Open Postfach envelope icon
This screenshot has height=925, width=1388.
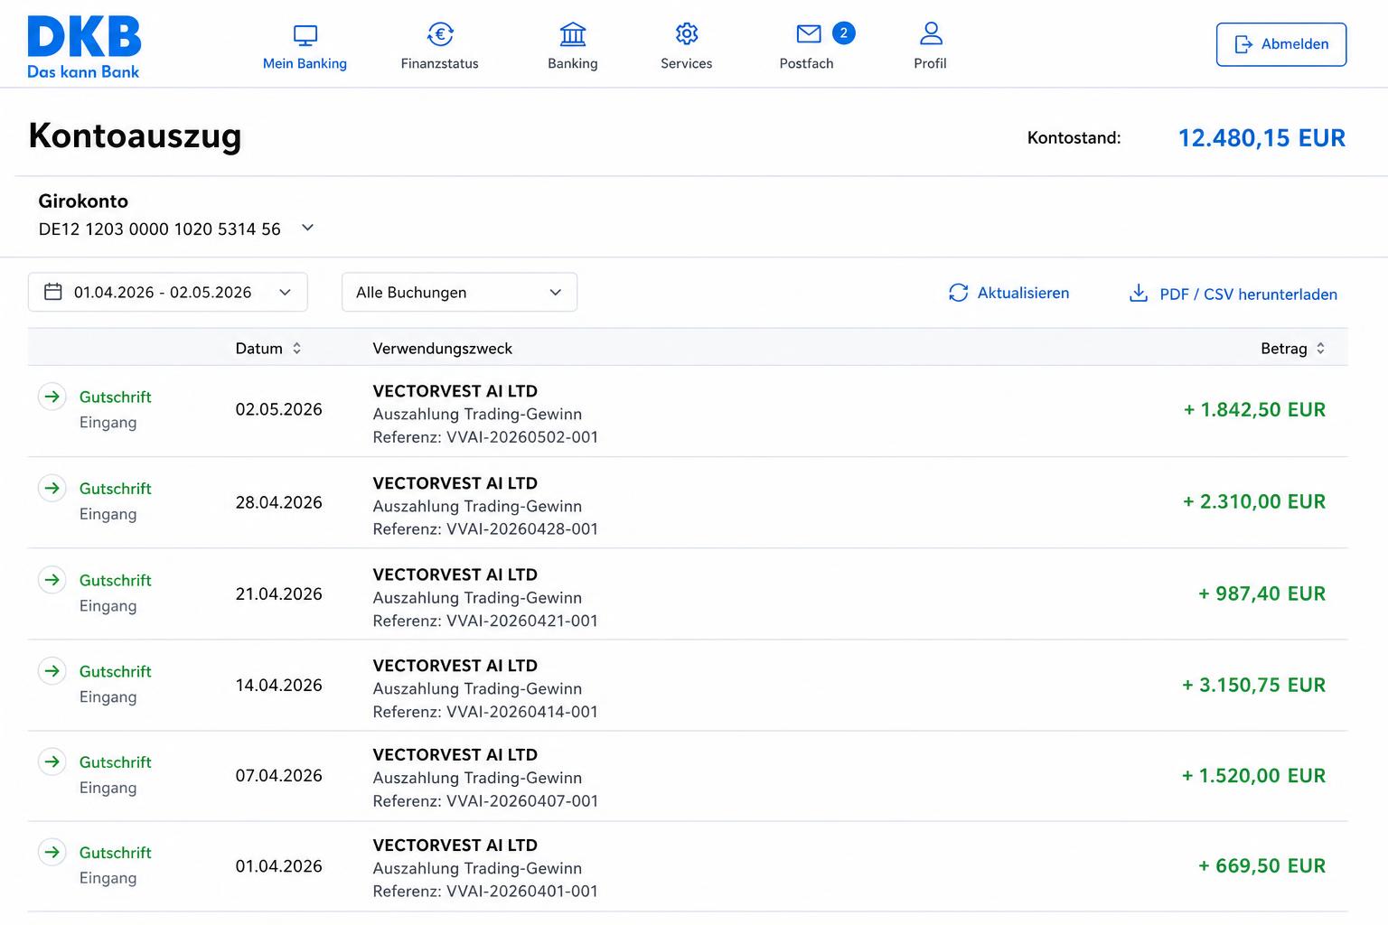point(809,34)
